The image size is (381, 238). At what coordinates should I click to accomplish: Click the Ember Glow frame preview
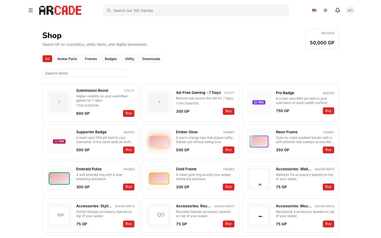click(x=159, y=141)
